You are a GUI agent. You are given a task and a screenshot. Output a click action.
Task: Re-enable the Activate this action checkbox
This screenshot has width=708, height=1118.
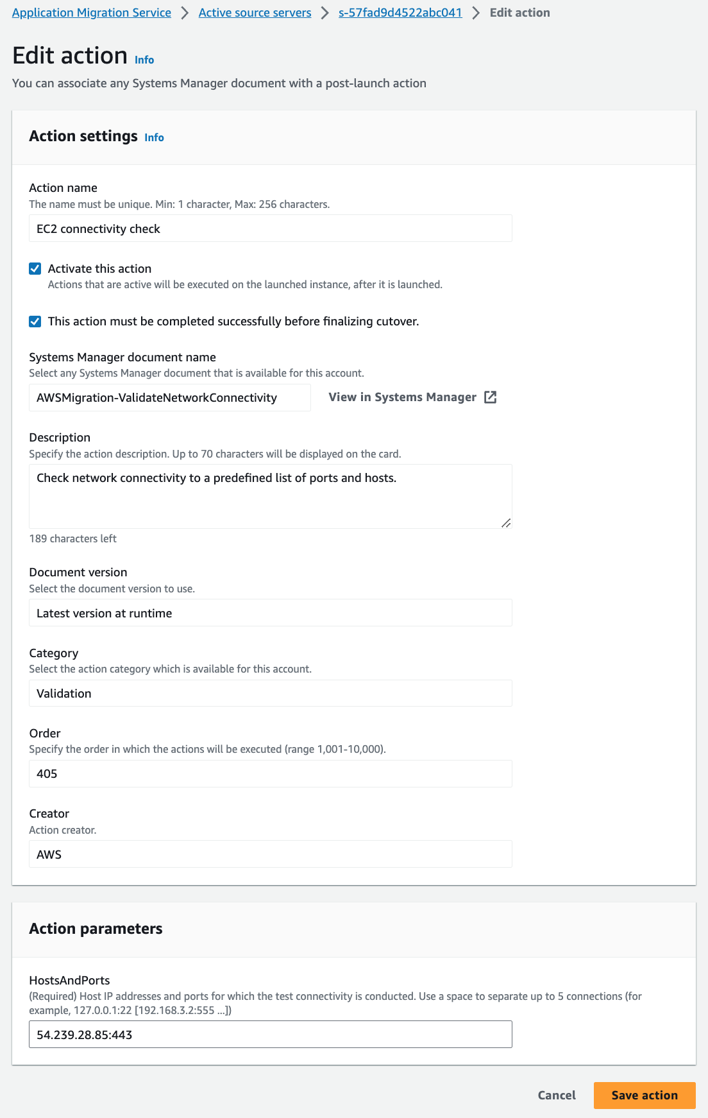coord(34,268)
